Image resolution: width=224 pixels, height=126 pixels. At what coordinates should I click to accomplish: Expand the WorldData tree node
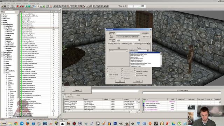[x=2, y=54]
